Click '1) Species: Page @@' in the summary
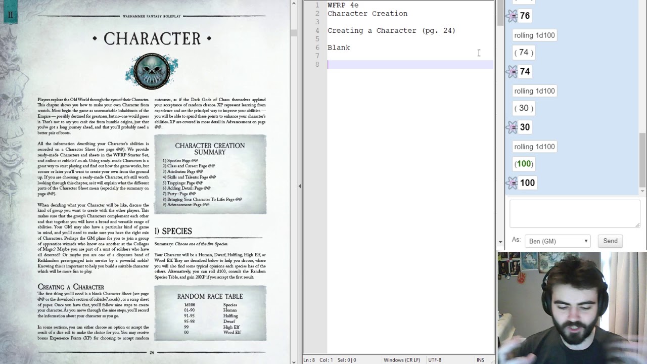 point(180,160)
